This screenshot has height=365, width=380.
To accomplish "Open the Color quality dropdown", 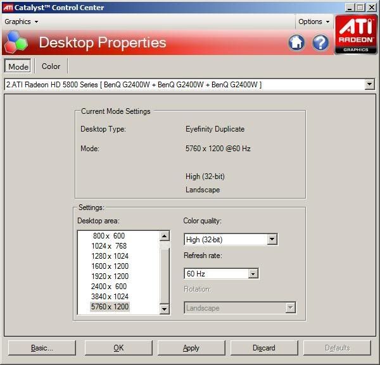I will (272, 239).
